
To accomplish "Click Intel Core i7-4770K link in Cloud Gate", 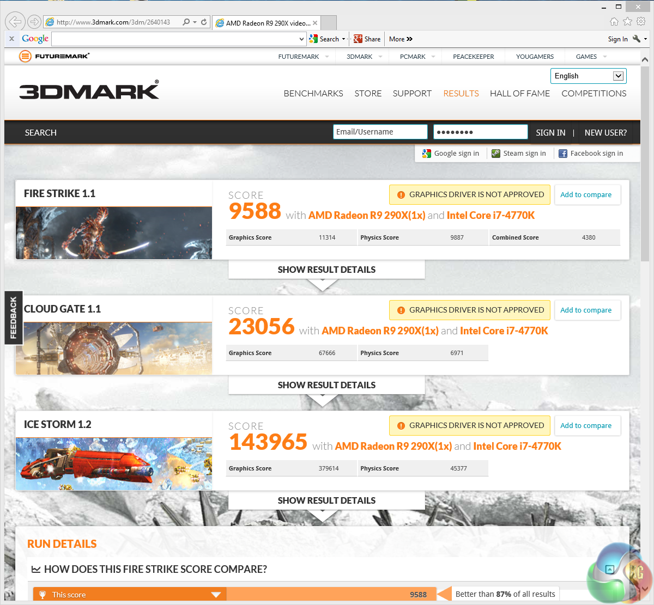I will tap(504, 331).
